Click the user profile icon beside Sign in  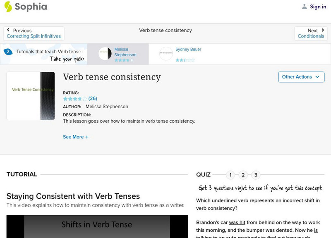(x=305, y=7)
